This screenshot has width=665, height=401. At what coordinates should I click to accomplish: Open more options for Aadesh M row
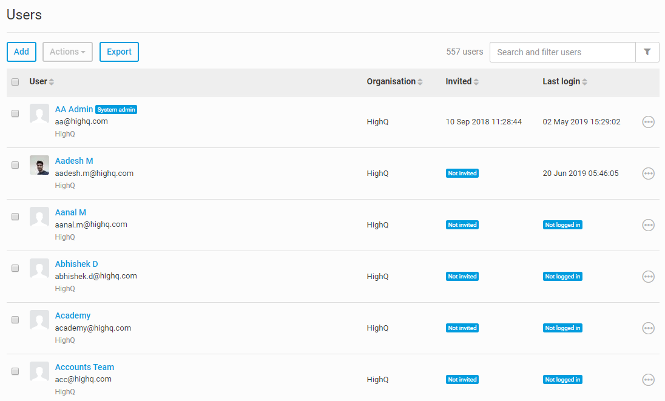[648, 174]
